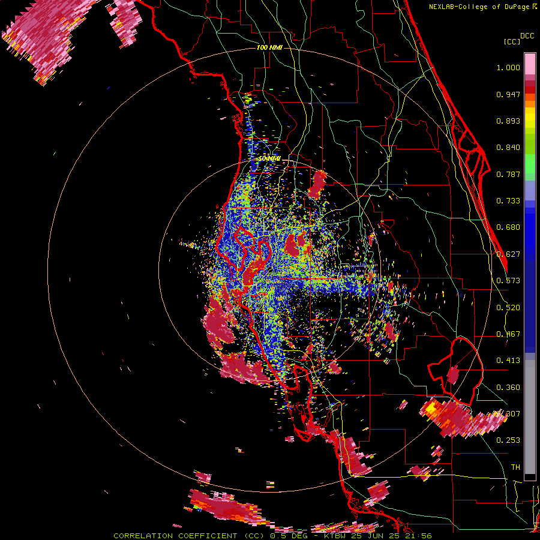540x540 pixels.
Task: Click the 0.520 color scale value
Action: tap(508, 308)
